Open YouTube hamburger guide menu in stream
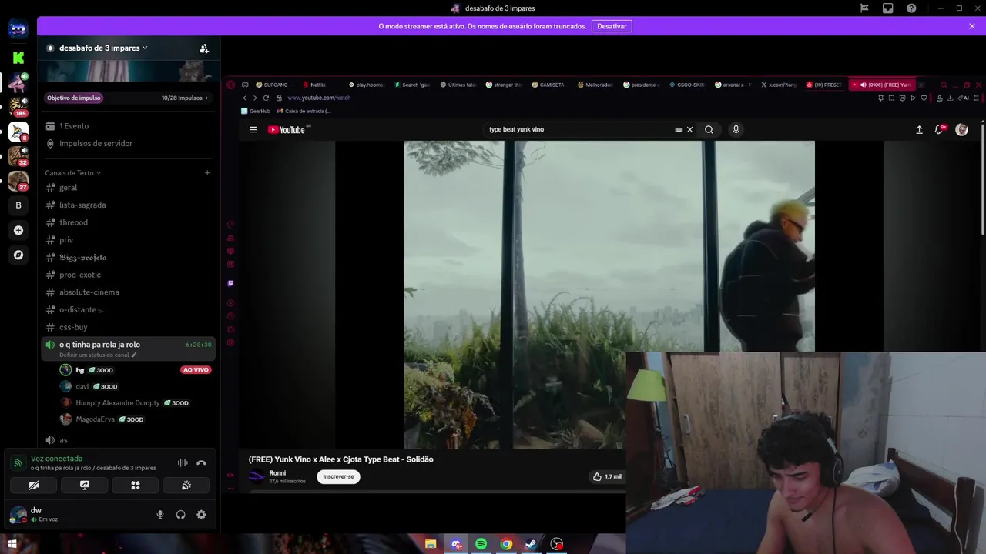The height and width of the screenshot is (554, 986). tap(253, 129)
